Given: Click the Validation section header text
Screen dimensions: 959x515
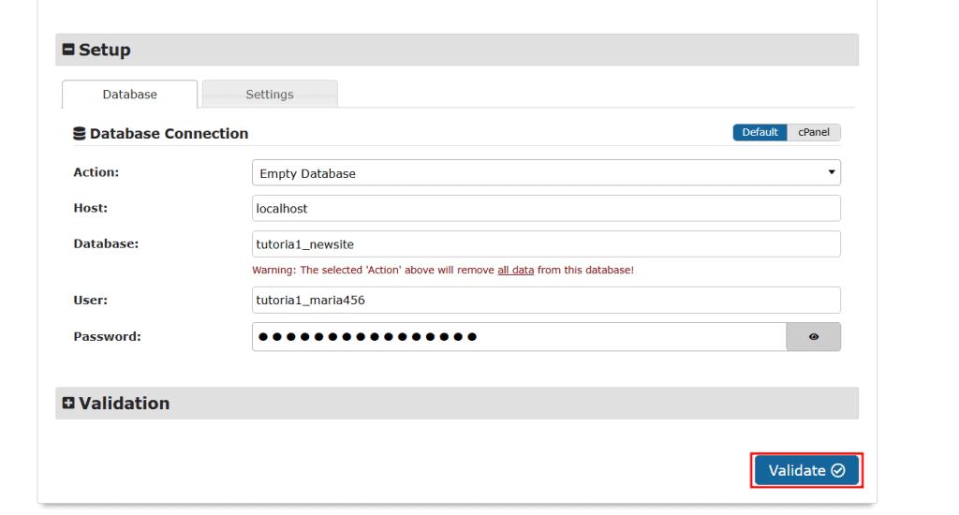Looking at the screenshot, I should tap(125, 403).
